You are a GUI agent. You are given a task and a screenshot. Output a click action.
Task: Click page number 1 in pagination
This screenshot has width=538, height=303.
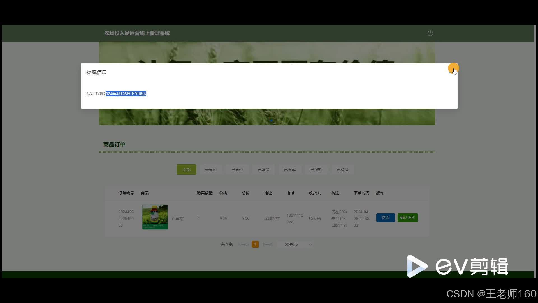(255, 244)
